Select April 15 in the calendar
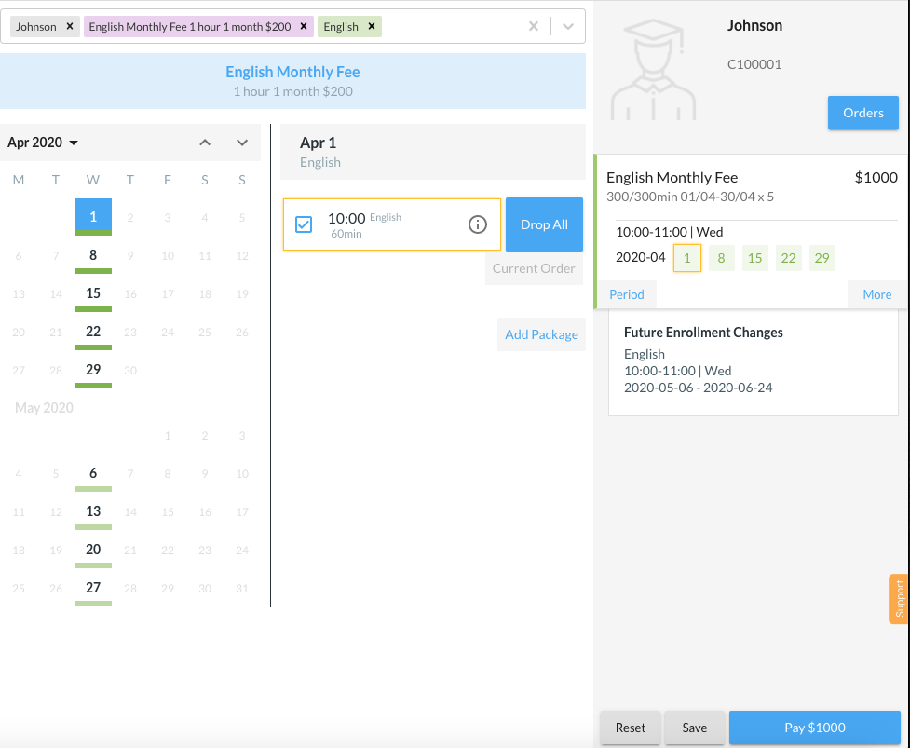910x748 pixels. tap(93, 293)
